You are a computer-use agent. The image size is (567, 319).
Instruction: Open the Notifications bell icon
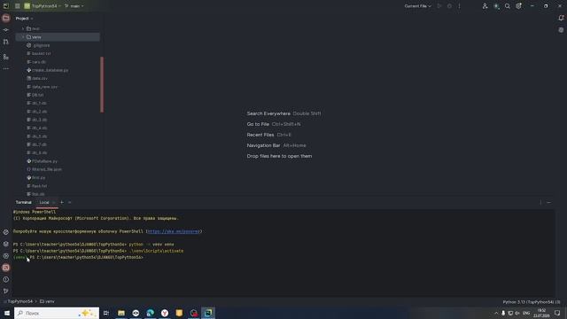coord(561,18)
